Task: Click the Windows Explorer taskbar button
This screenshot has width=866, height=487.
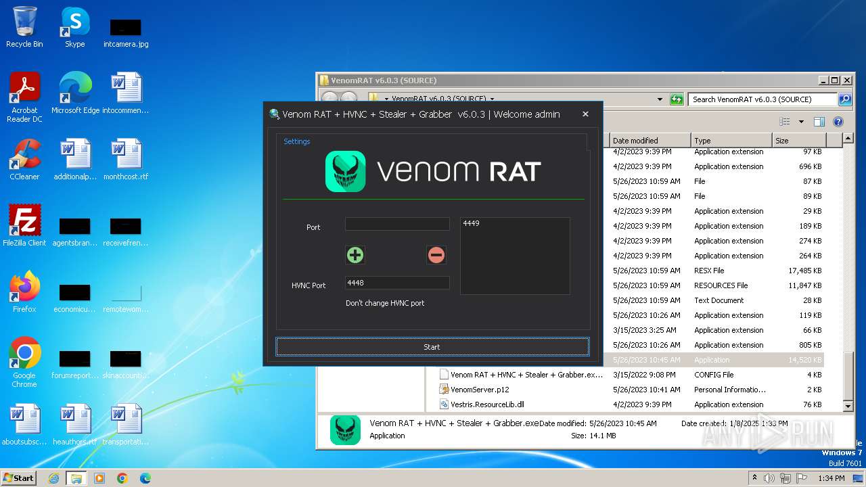Action: pyautogui.click(x=76, y=478)
